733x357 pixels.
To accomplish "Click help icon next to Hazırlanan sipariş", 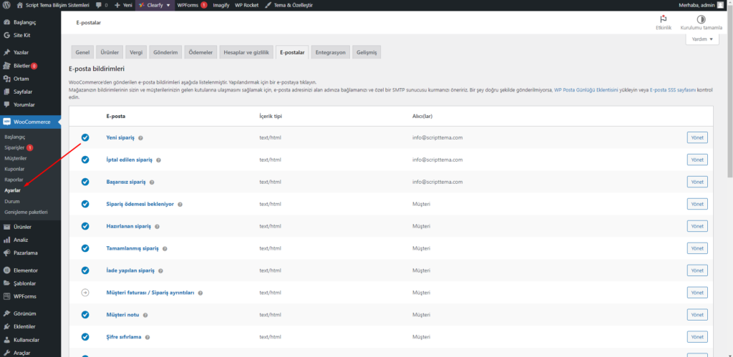I will click(x=157, y=227).
